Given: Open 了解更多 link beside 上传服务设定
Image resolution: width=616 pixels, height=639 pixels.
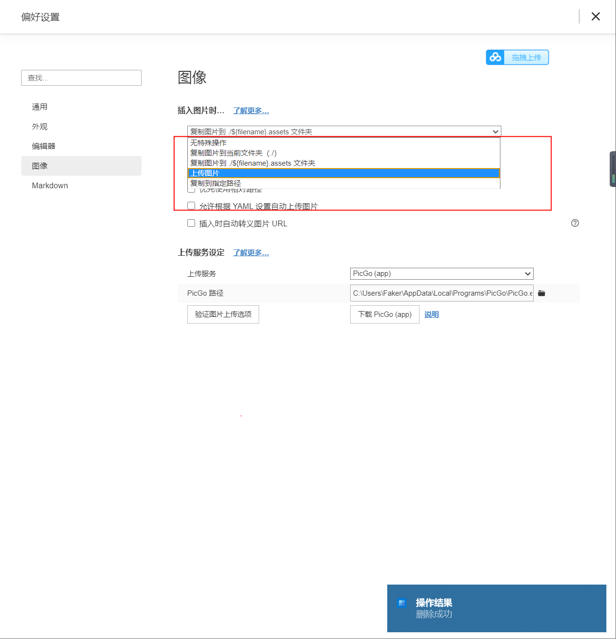Looking at the screenshot, I should pyautogui.click(x=251, y=253).
